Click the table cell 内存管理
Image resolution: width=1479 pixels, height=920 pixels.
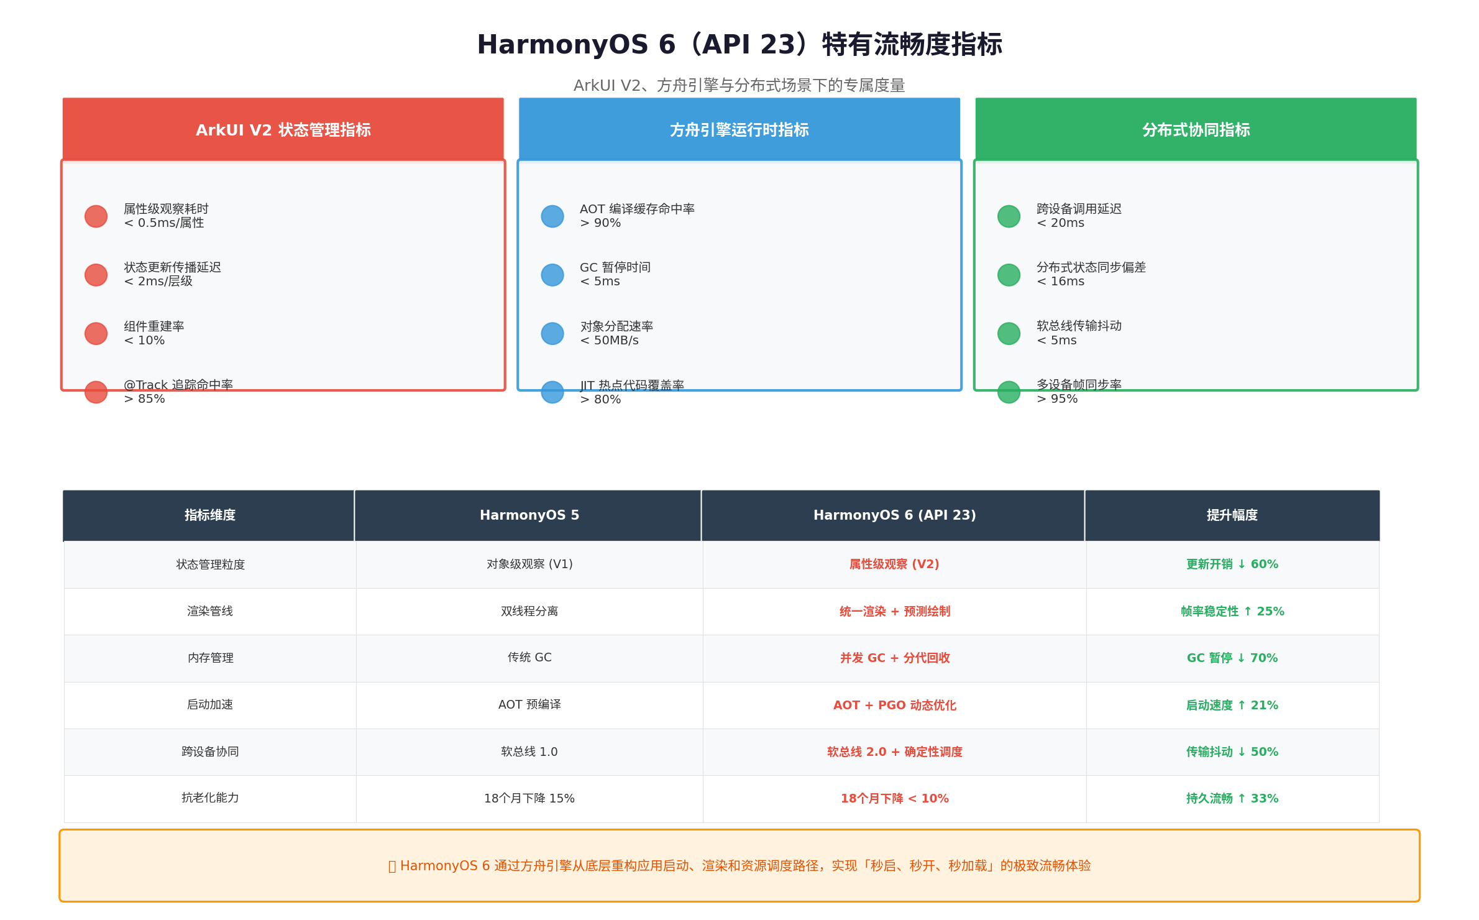pyautogui.click(x=210, y=658)
